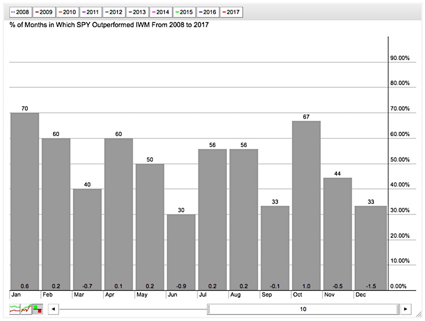The width and height of the screenshot is (425, 321).
Task: Click the "50" value label above May
Action: click(x=150, y=160)
